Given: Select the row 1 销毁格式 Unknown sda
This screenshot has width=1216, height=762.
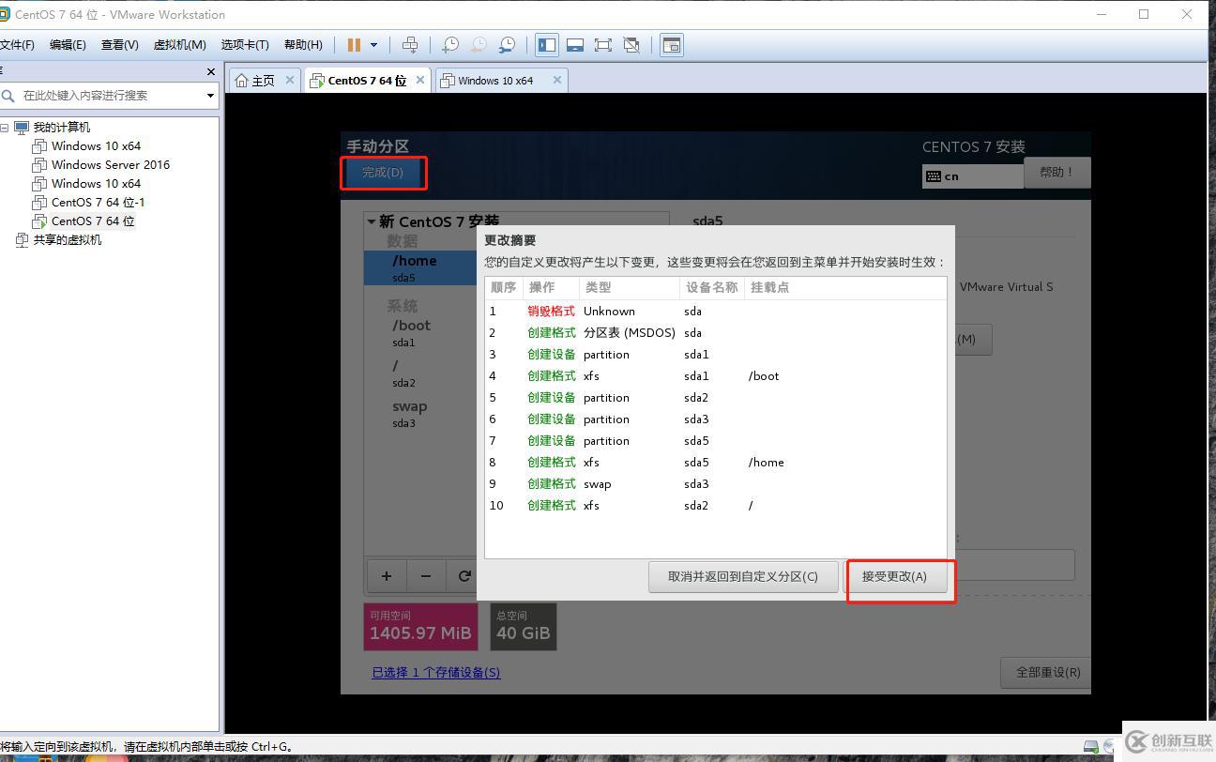Looking at the screenshot, I should pyautogui.click(x=715, y=311).
